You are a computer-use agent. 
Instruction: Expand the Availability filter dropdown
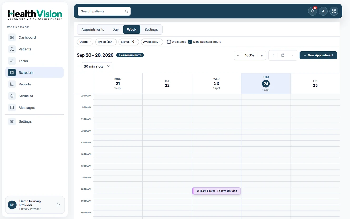(152, 42)
